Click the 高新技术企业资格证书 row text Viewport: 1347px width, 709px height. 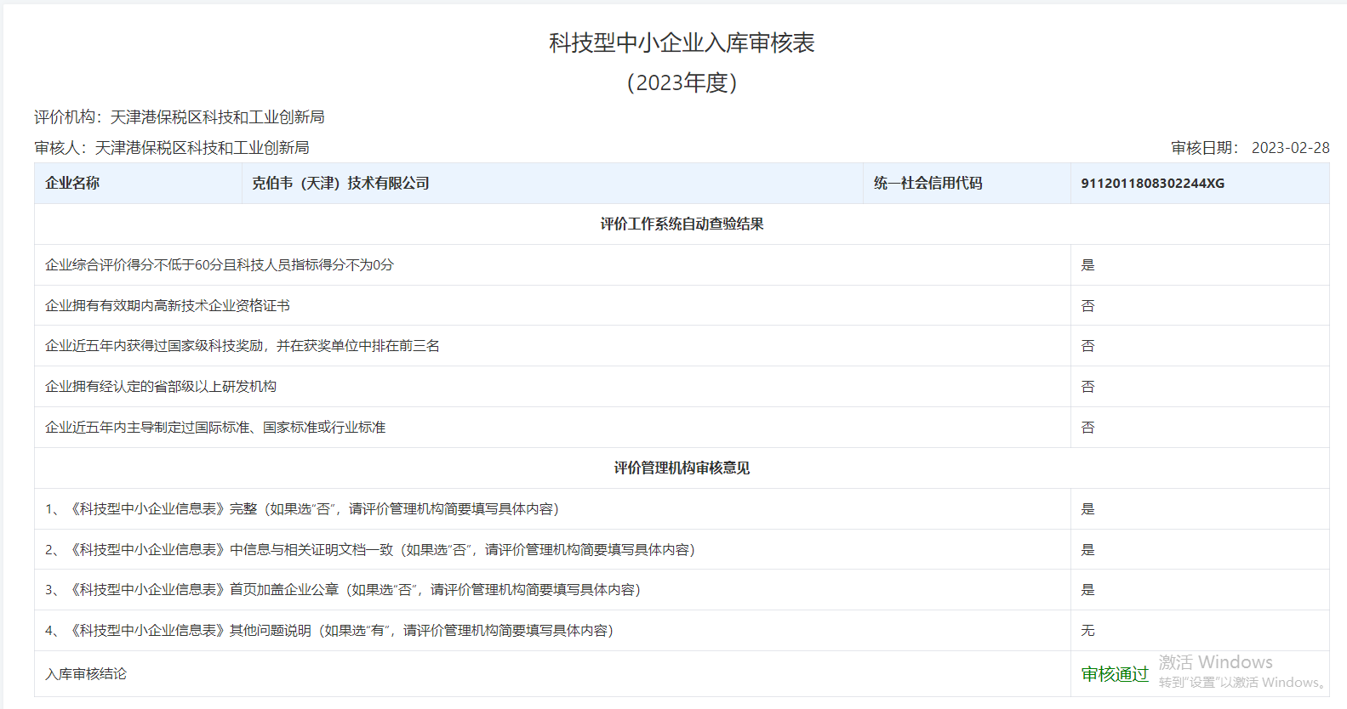pyautogui.click(x=167, y=306)
